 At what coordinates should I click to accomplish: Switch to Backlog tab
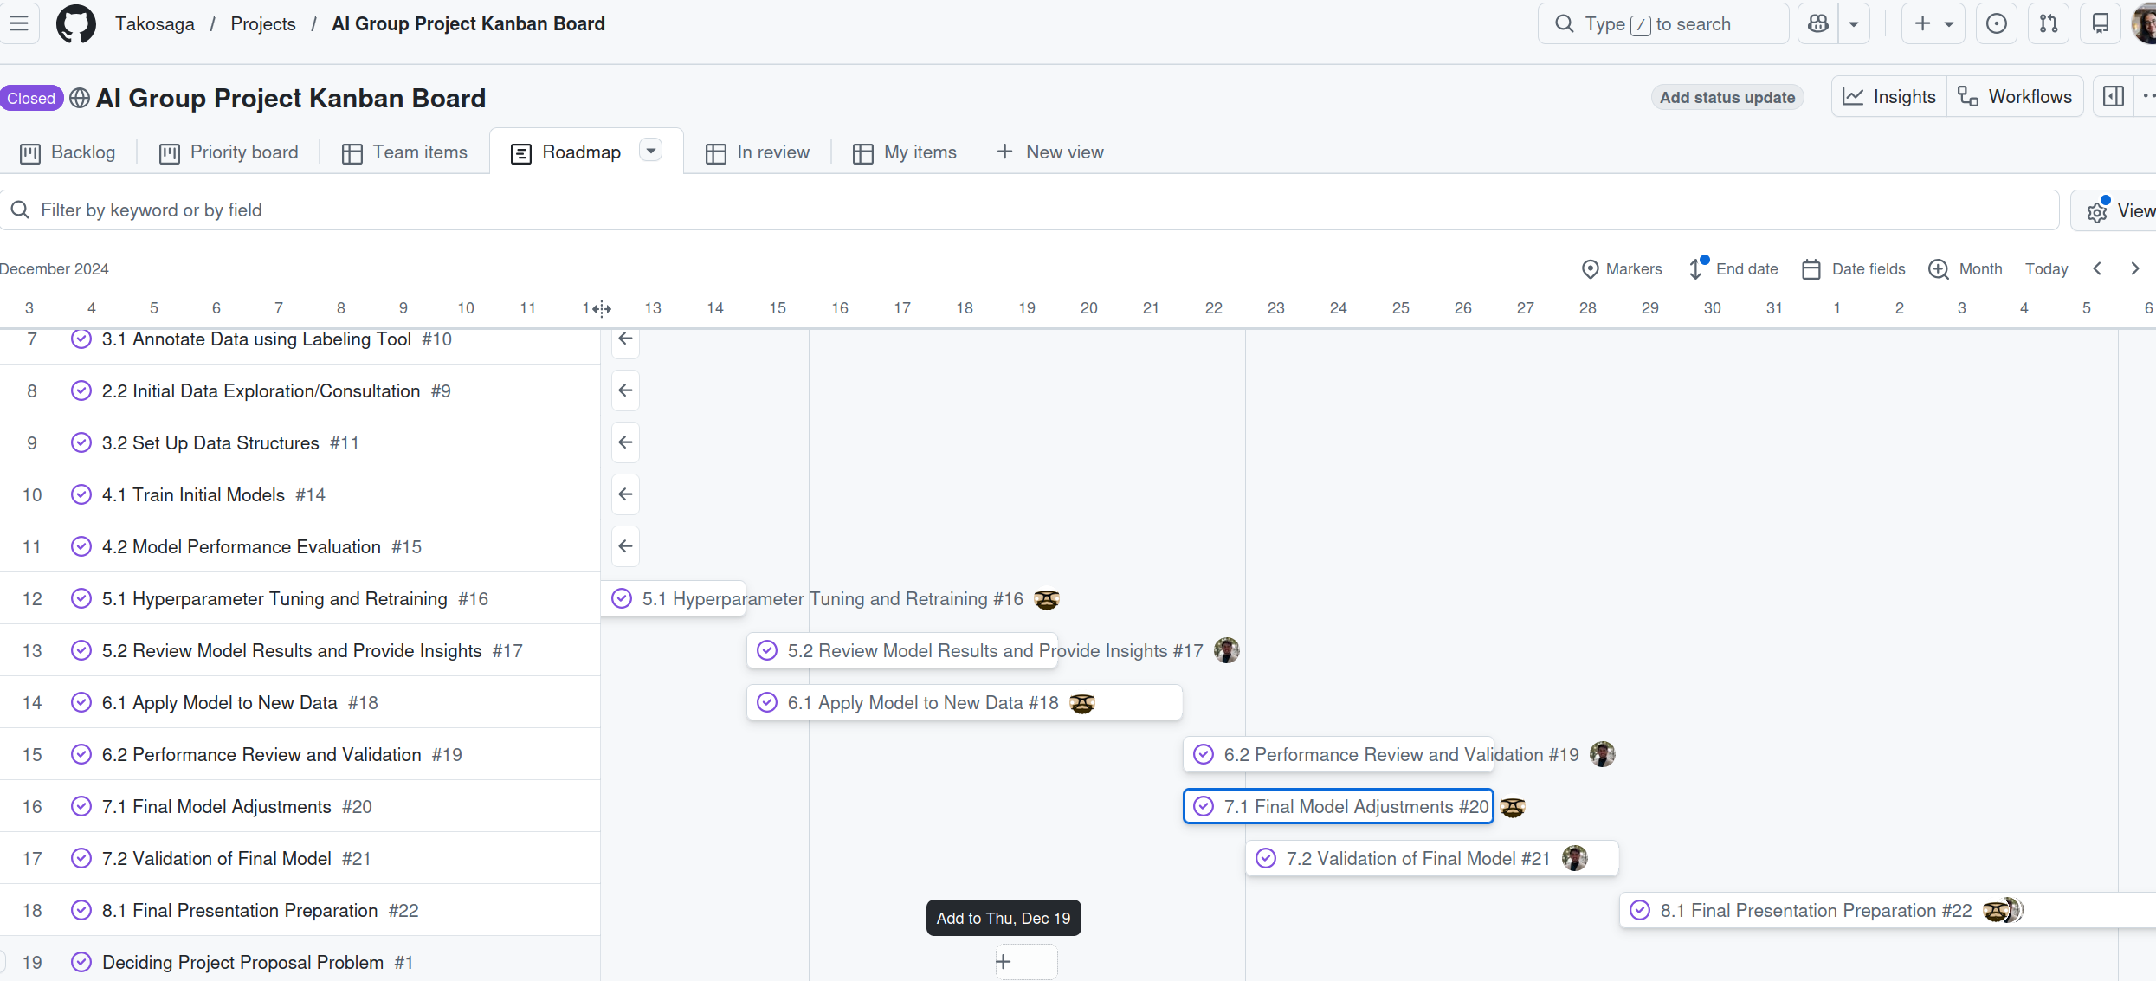[x=68, y=152]
